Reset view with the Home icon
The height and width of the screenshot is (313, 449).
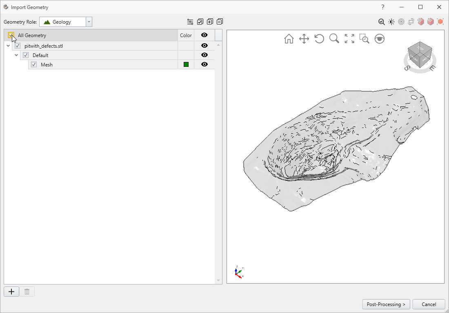tap(289, 39)
